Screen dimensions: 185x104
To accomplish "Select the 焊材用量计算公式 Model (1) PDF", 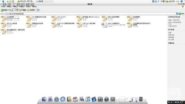I will [88, 18].
